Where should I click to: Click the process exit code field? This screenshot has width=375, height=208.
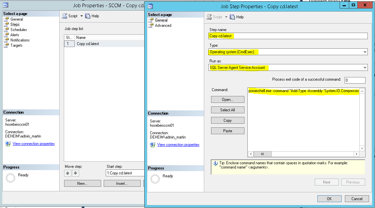coord(355,80)
